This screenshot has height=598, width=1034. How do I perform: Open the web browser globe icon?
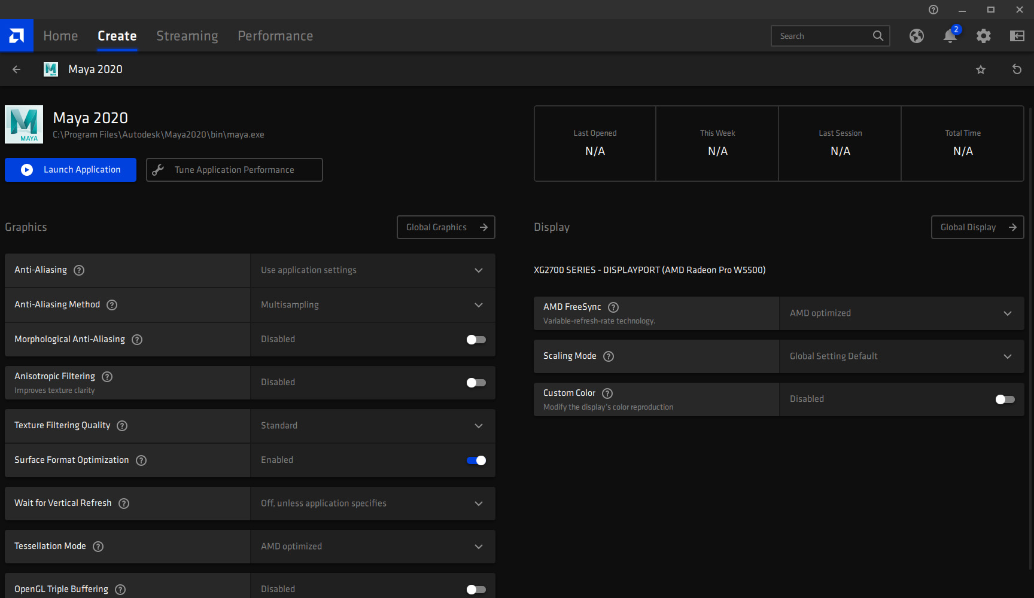(917, 36)
